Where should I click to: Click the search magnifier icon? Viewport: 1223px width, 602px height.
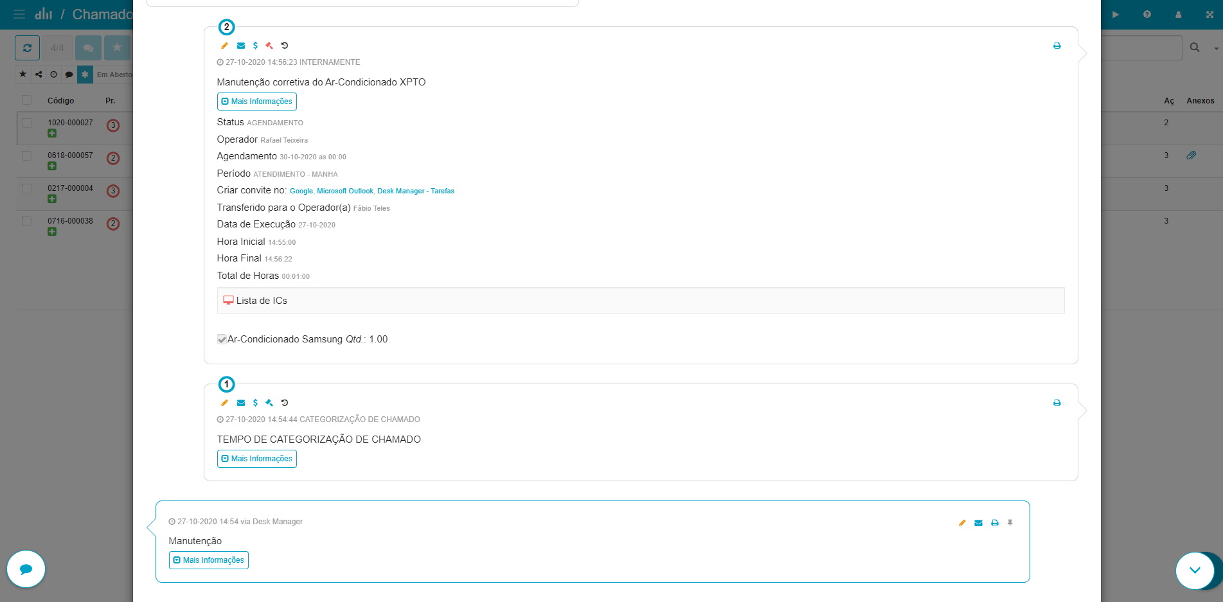[x=1195, y=48]
